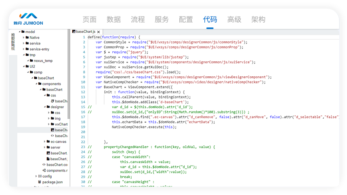Click the designer folder icon

point(48,107)
